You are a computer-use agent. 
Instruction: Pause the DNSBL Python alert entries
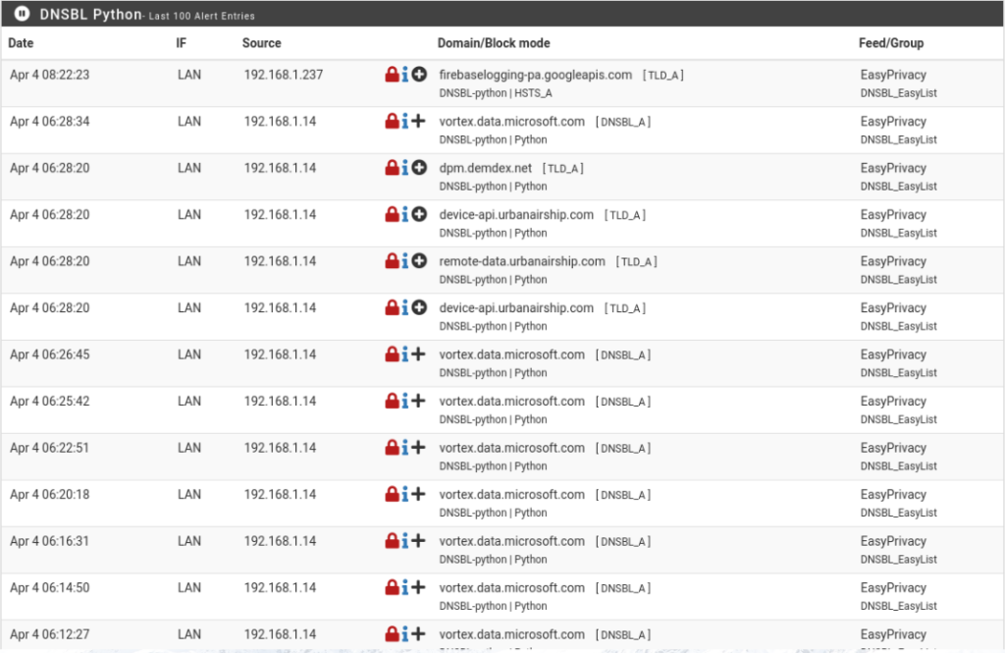click(x=22, y=14)
